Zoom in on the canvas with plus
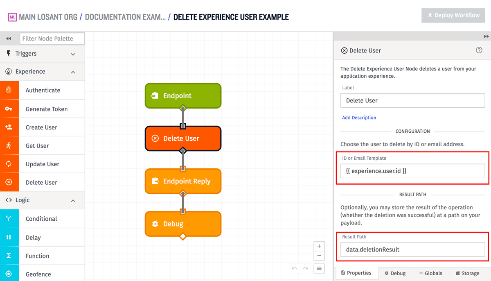Screen dimensions: 491x281 (319, 246)
